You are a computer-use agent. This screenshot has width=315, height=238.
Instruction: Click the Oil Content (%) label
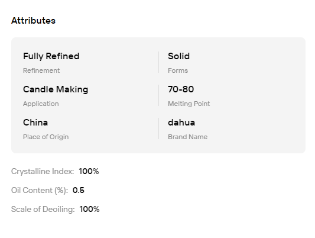tap(40, 190)
